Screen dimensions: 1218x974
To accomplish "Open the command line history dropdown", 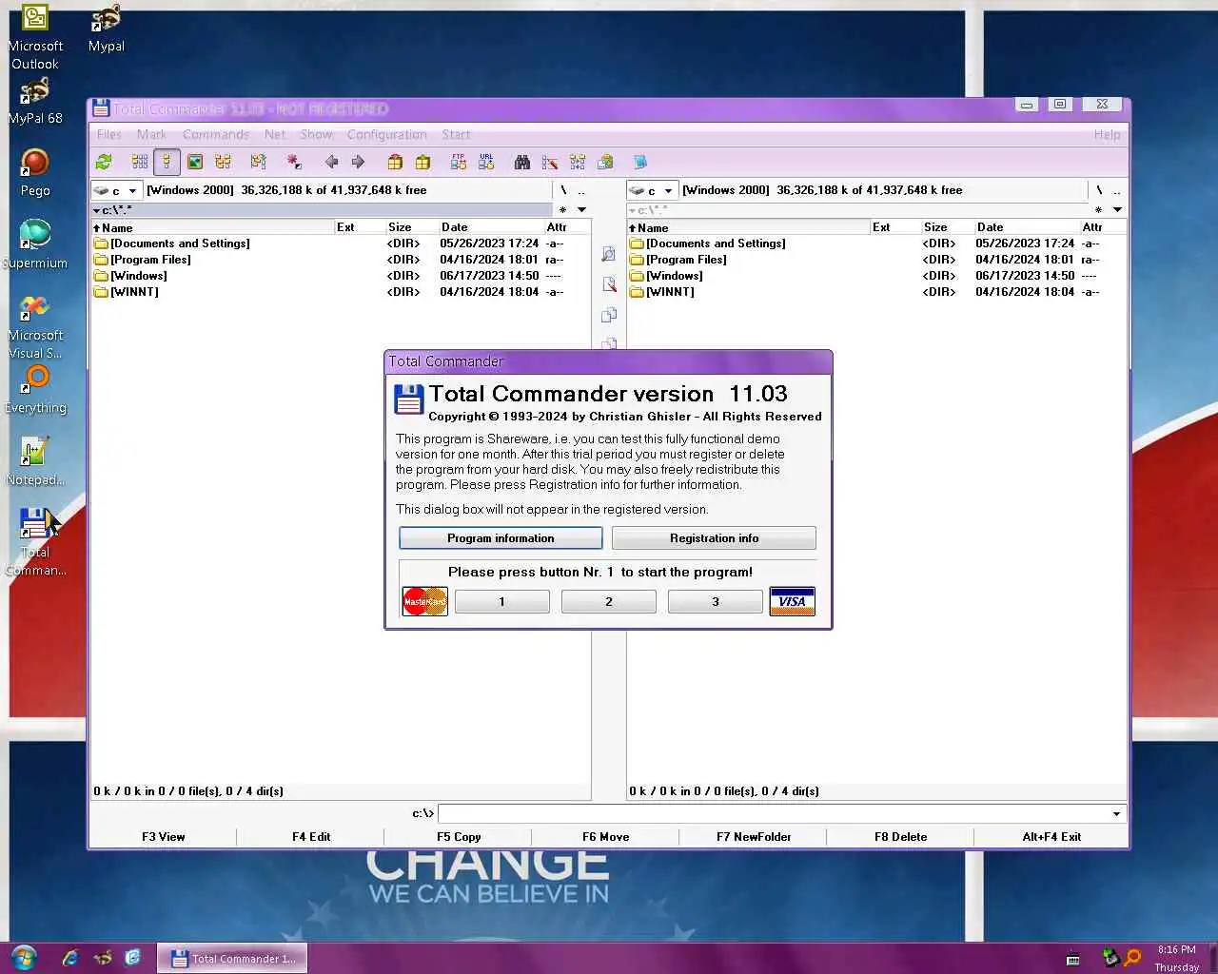I will 1116,813.
